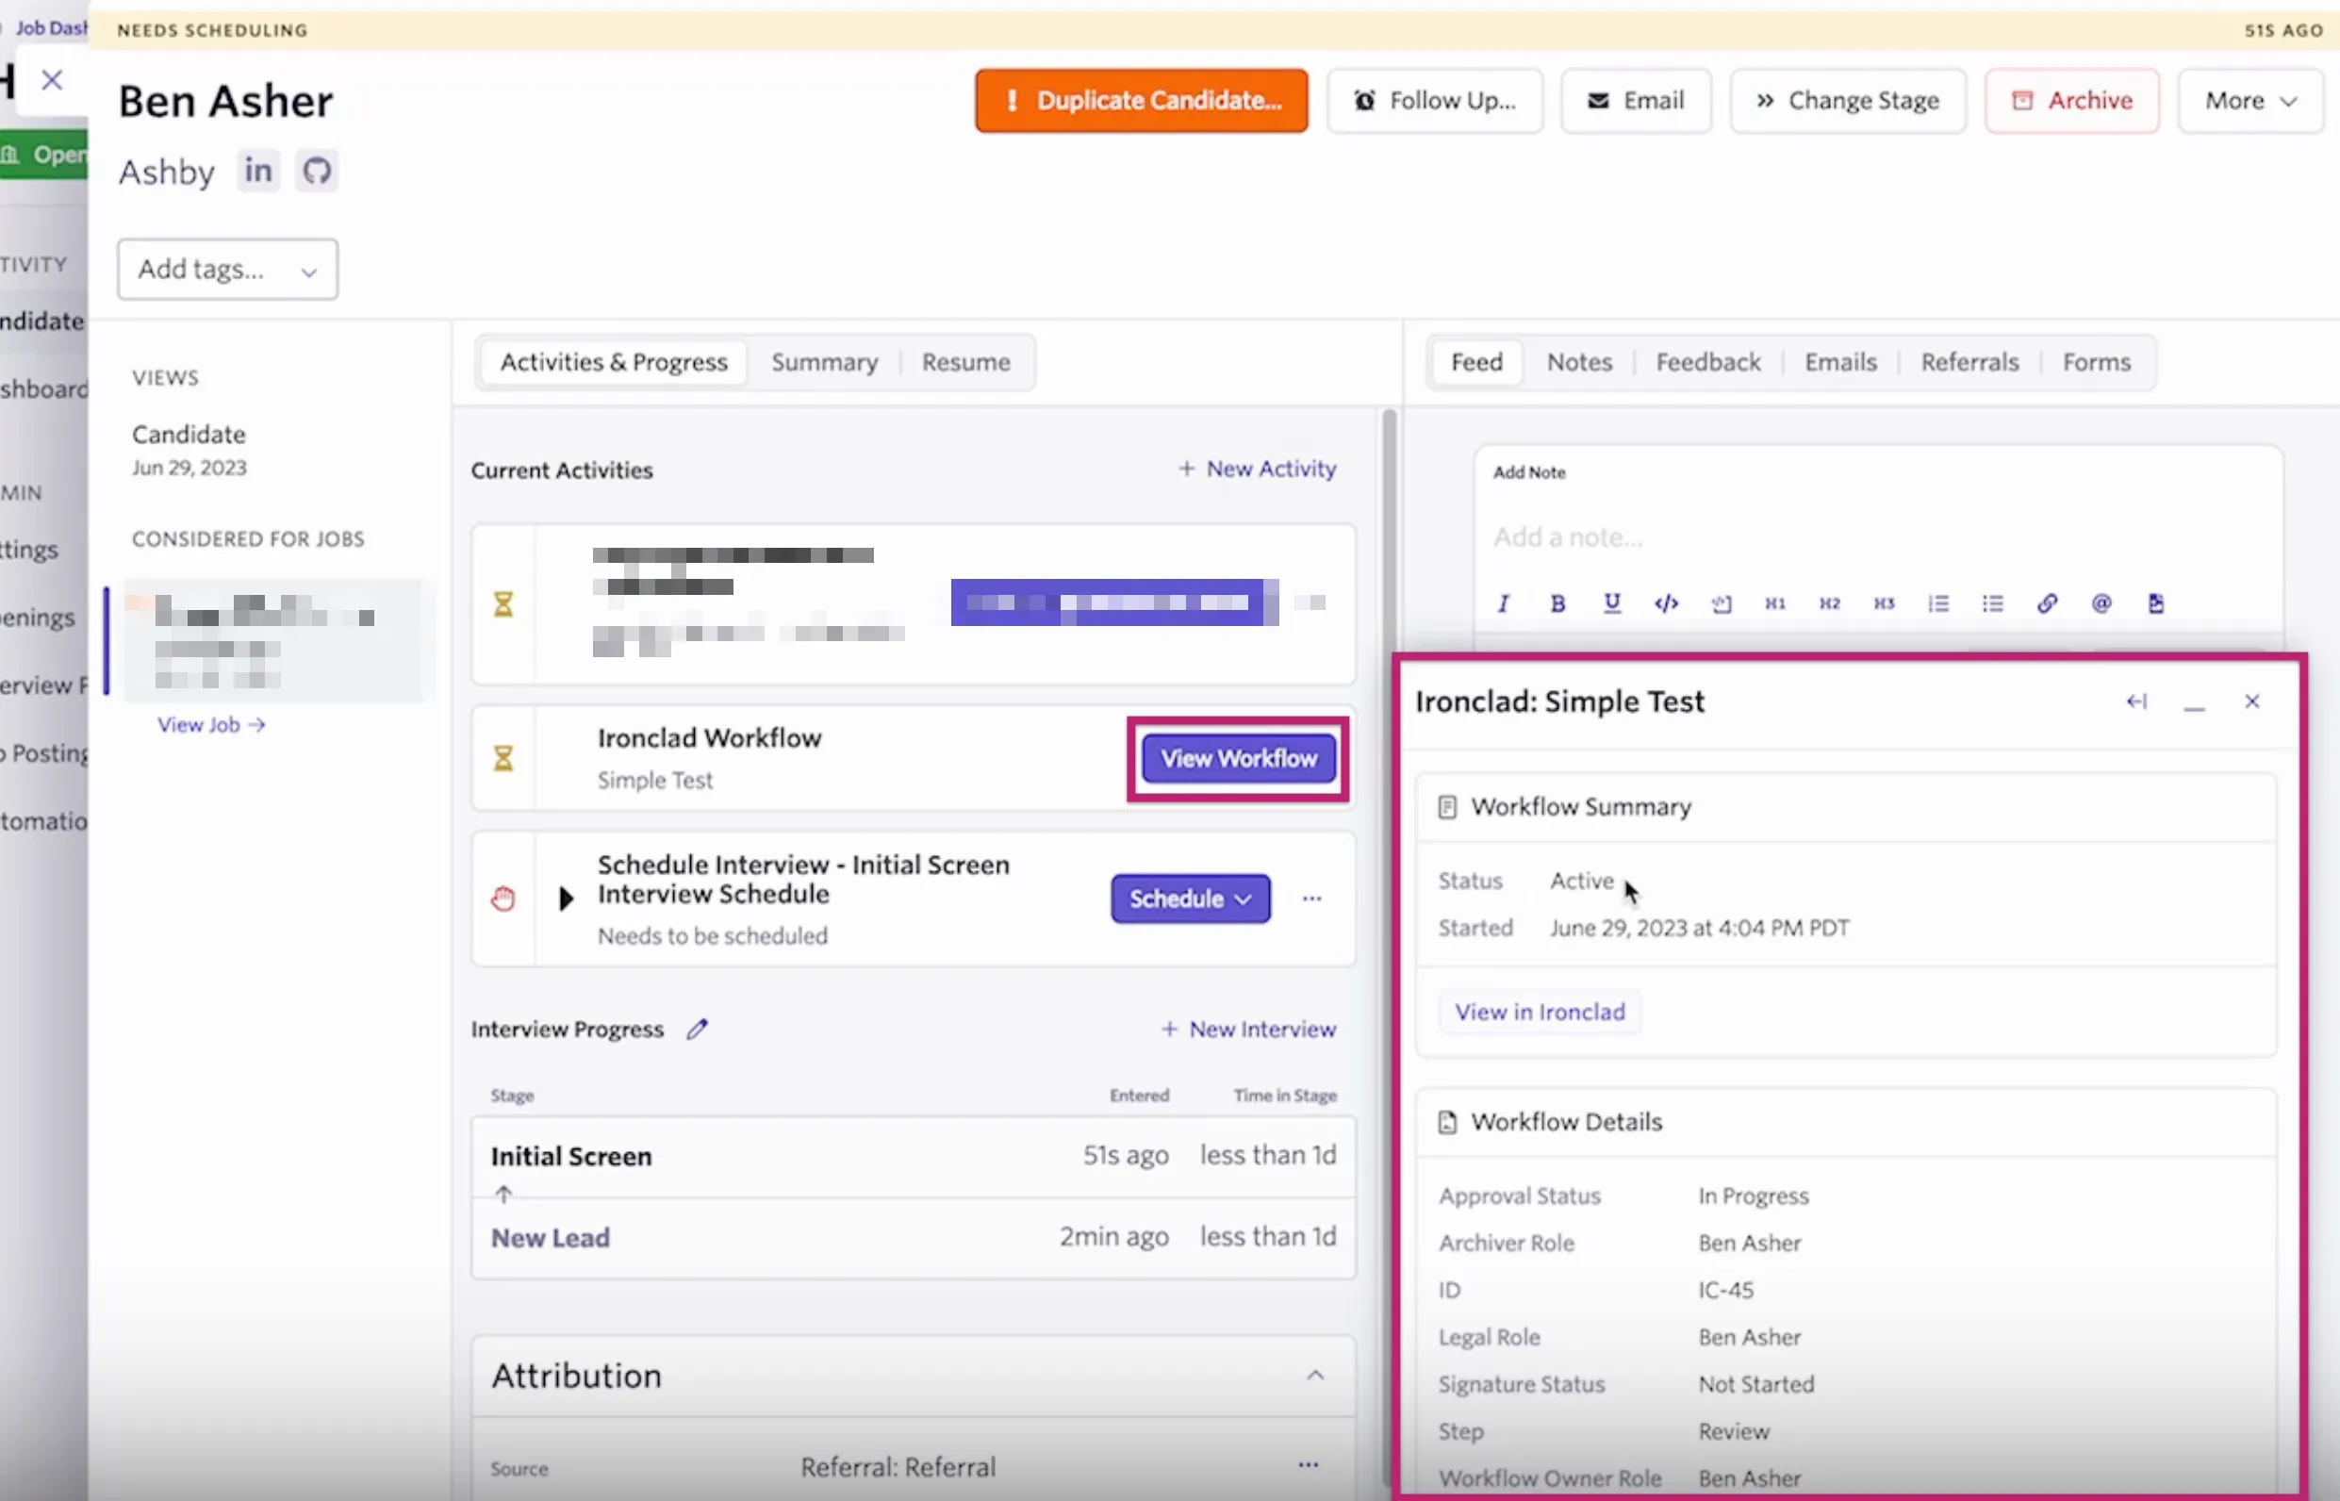This screenshot has width=2340, height=1501.
Task: Expand Schedule Interview activity triangle
Action: [x=566, y=899]
